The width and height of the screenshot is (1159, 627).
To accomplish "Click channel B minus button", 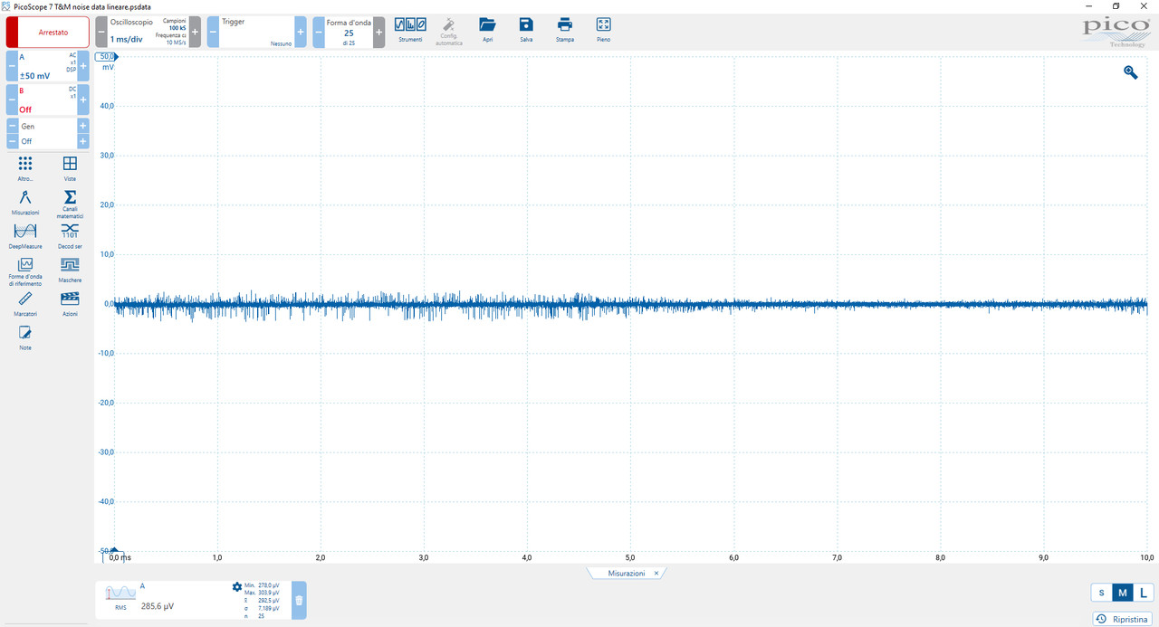I will tap(12, 100).
